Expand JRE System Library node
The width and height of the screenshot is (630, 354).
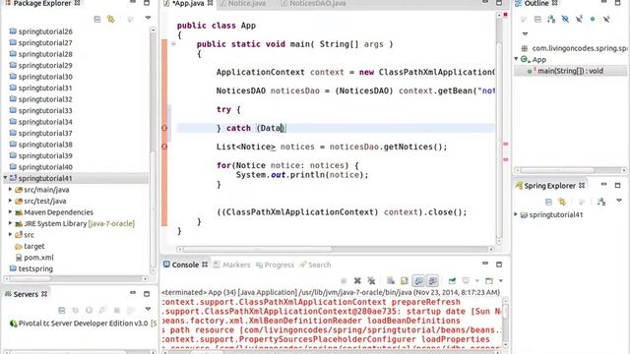[x=11, y=223]
